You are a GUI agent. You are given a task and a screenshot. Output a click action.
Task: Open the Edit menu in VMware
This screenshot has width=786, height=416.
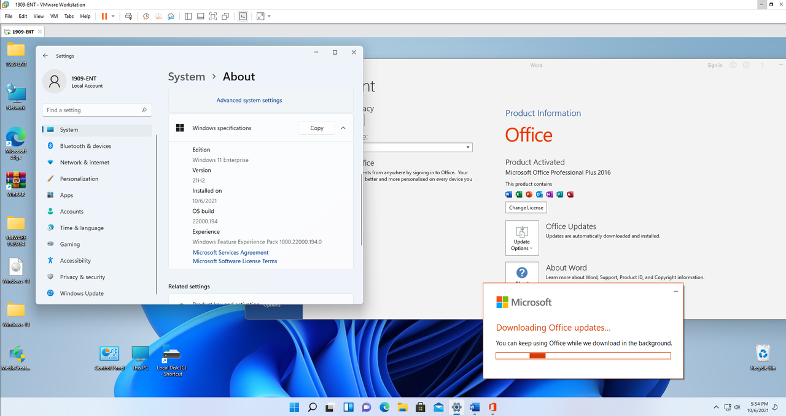click(23, 16)
